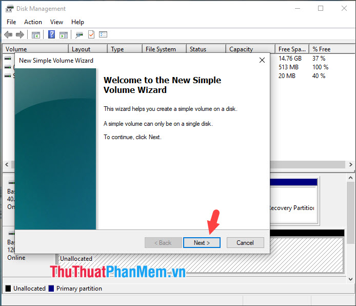Click the horizontal scrollbar left arrow
This screenshot has height=306, width=356.
(7, 164)
